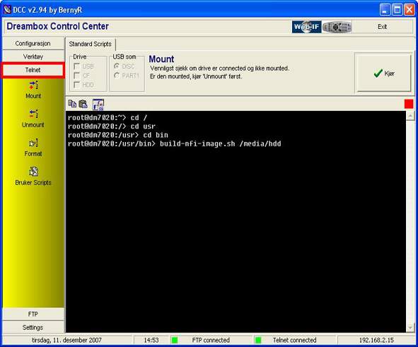Click the red stop square

point(408,104)
